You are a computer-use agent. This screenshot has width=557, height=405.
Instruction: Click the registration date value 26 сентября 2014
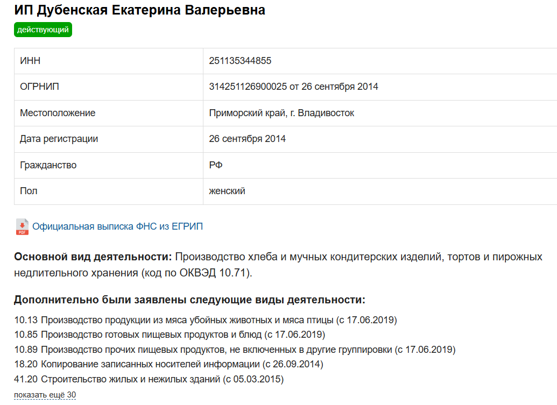click(247, 139)
